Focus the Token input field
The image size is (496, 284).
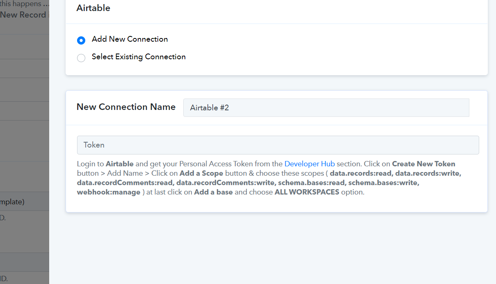278,145
